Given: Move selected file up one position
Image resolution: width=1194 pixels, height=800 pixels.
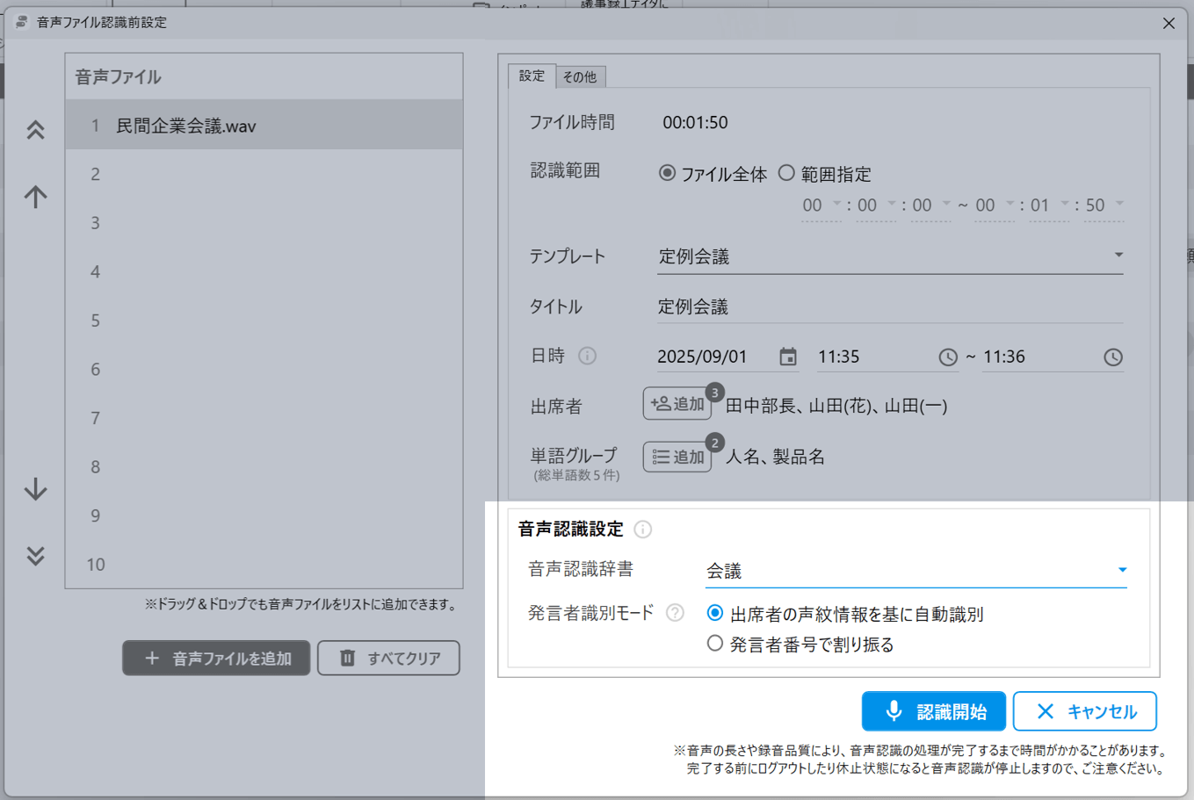Looking at the screenshot, I should (35, 197).
